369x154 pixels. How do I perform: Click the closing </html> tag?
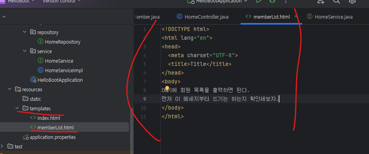pyautogui.click(x=172, y=116)
